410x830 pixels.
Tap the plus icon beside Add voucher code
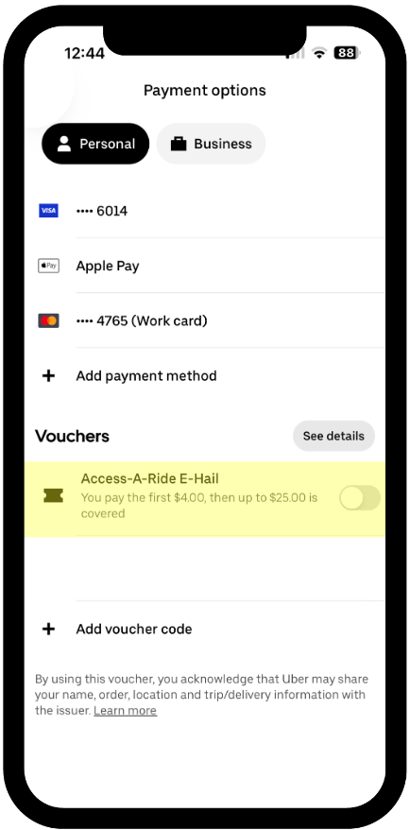[49, 629]
